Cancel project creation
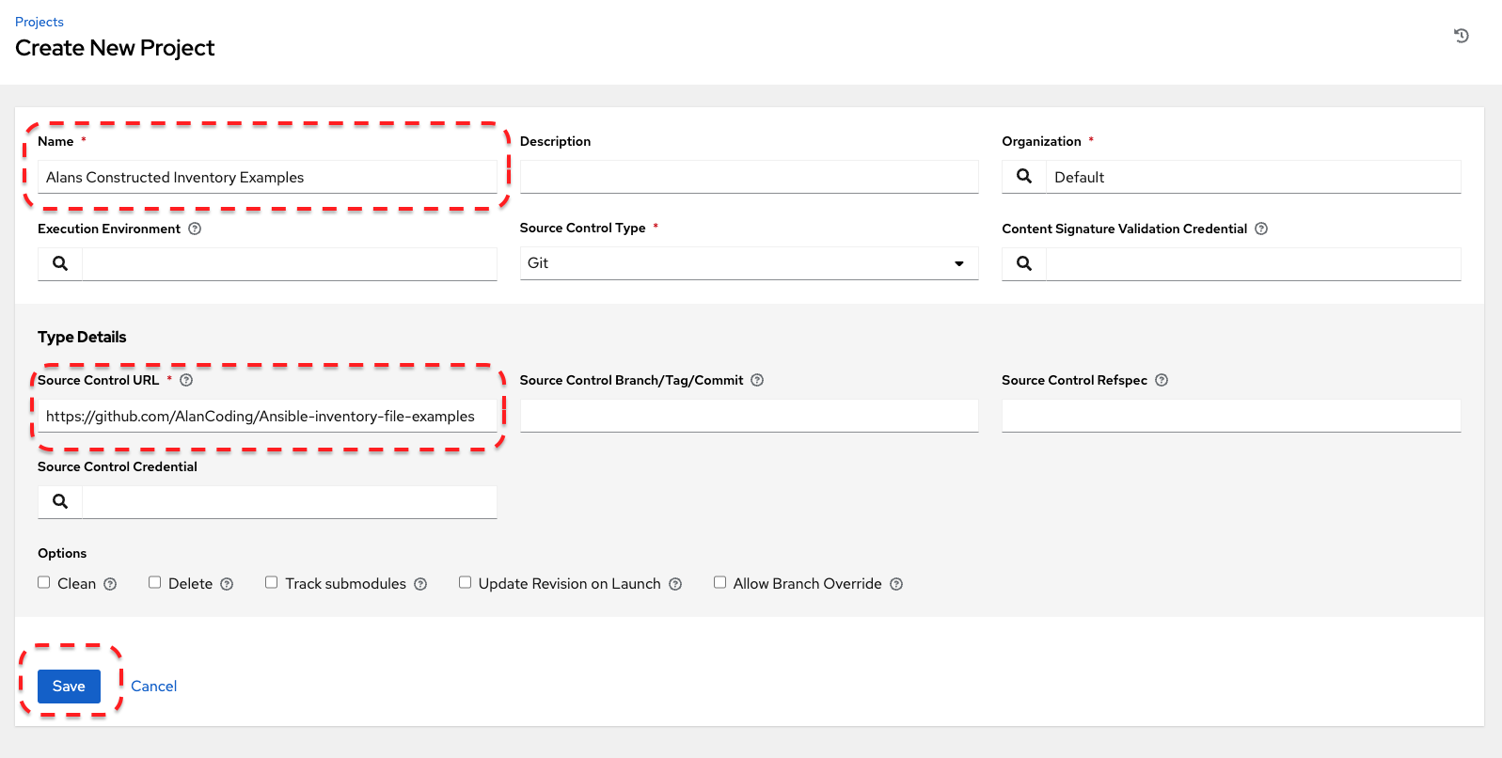The height and width of the screenshot is (758, 1502). 153,687
